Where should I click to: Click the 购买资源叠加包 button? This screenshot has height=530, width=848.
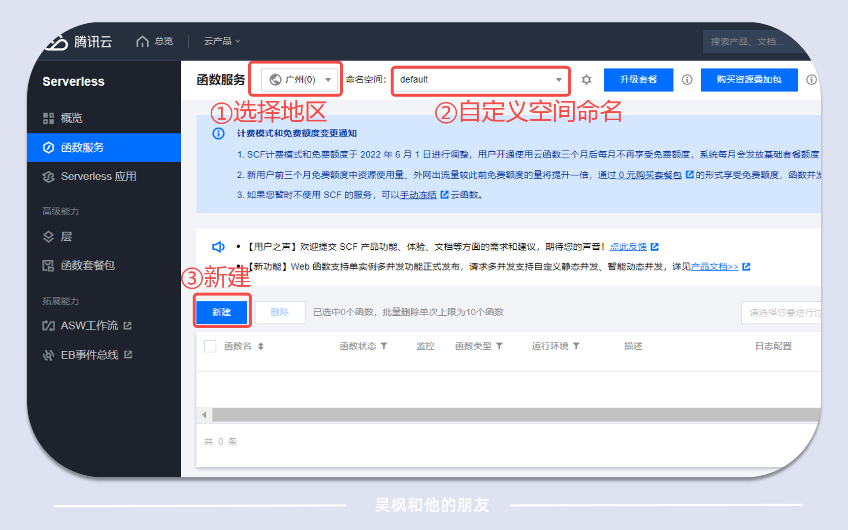(x=749, y=79)
